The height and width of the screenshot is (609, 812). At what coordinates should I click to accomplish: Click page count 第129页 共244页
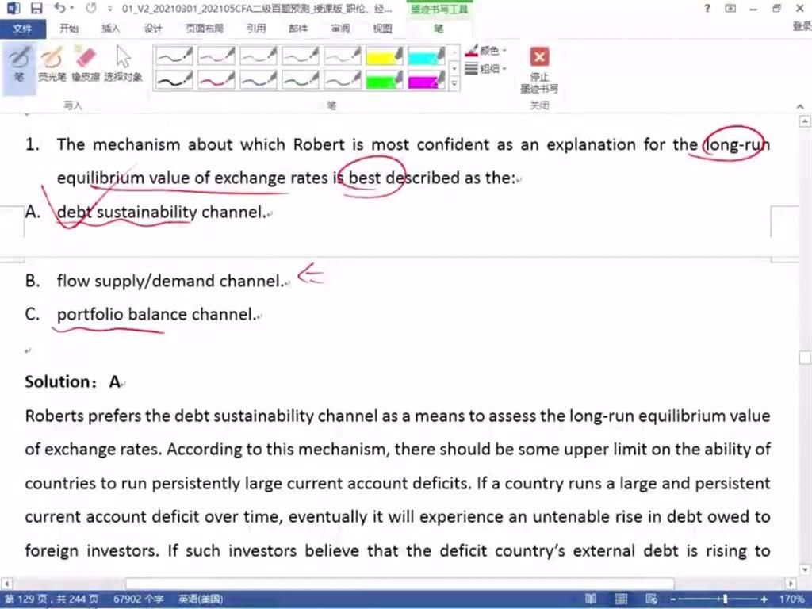(x=52, y=599)
